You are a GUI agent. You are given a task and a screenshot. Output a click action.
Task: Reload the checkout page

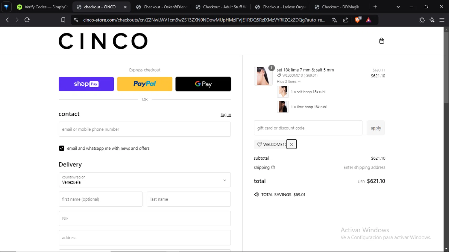[x=27, y=20]
